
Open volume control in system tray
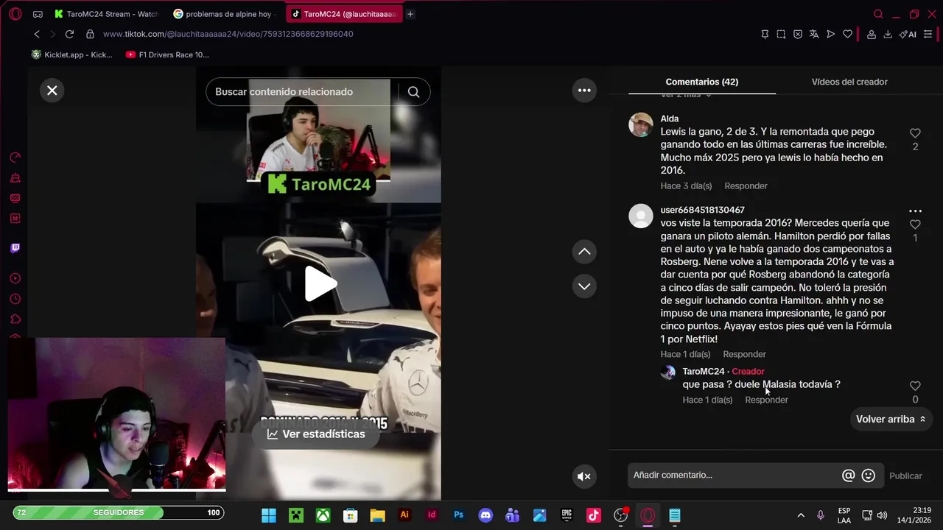(882, 515)
